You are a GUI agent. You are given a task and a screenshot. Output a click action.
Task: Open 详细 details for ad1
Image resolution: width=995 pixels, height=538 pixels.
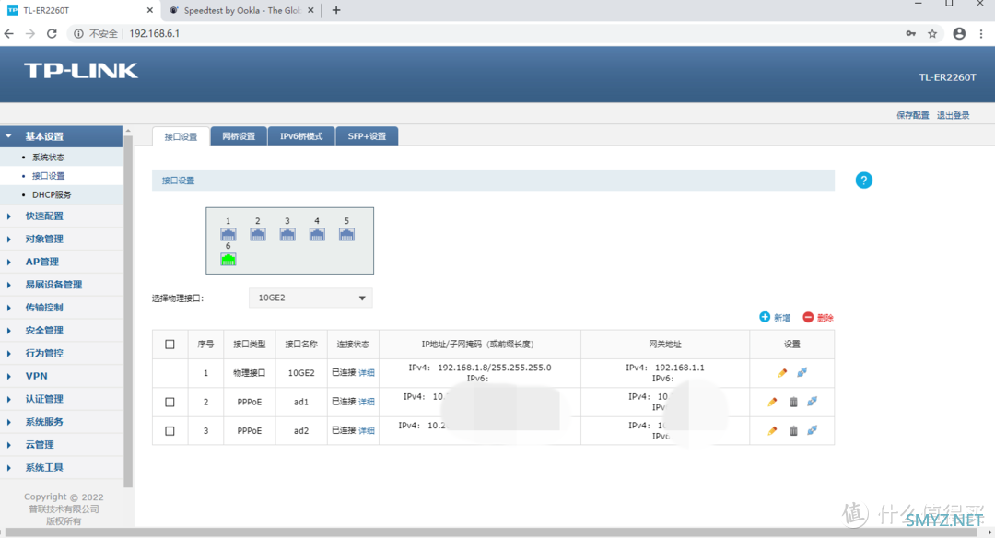[x=366, y=402]
